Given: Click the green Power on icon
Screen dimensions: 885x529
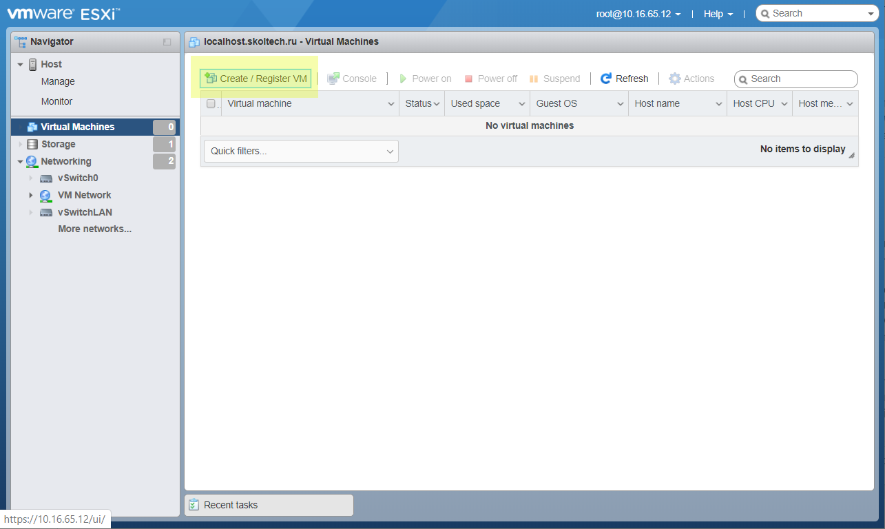Looking at the screenshot, I should [x=404, y=79].
